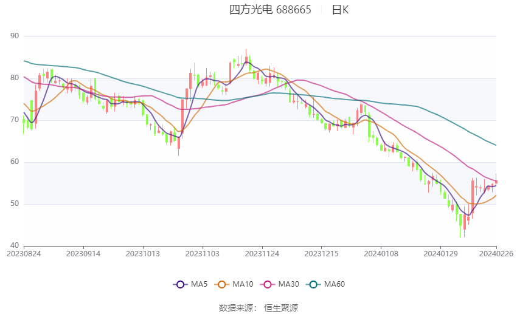Toggle the MA10 legend marker

221,284
